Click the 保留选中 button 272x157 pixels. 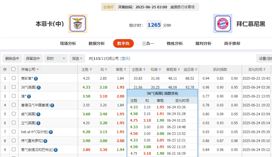pyautogui.click(x=33, y=58)
